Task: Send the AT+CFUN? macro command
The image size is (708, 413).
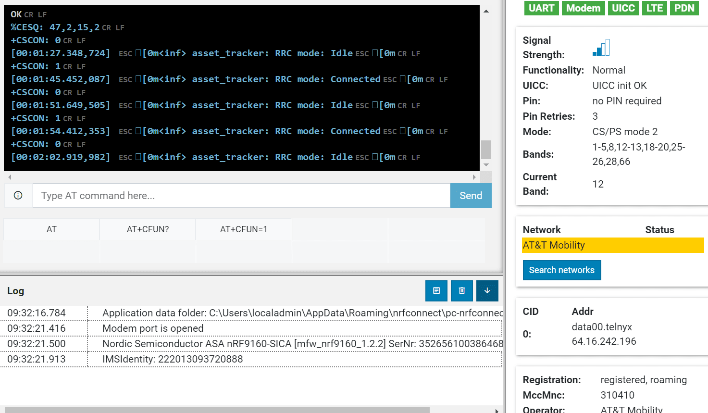Action: click(147, 229)
